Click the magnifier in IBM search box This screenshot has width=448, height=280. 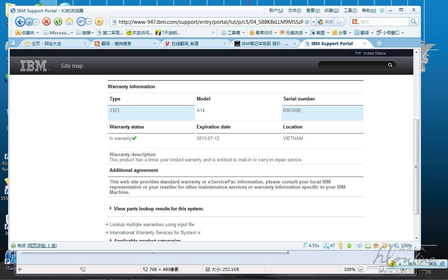(390, 65)
